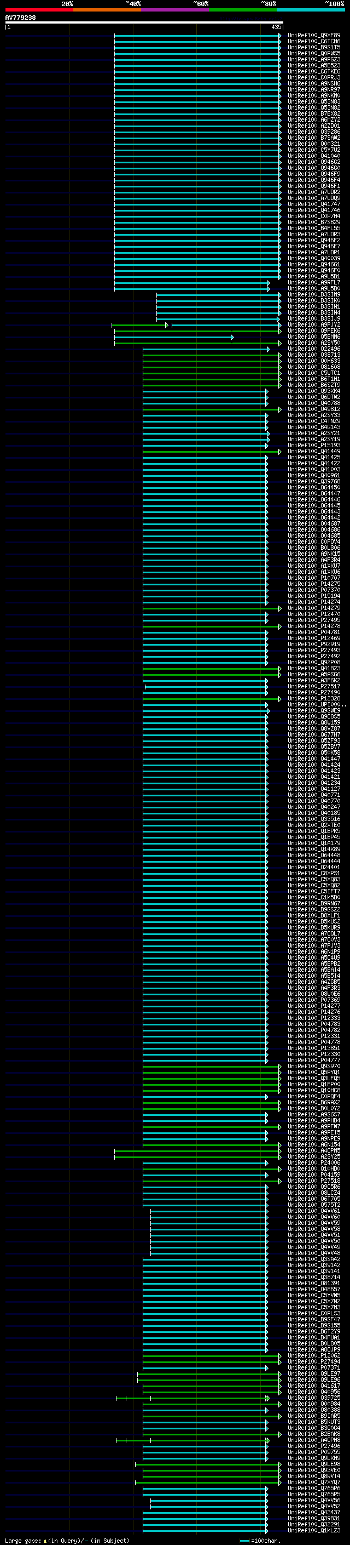Open the UniRef100_A9PGZ3 hit label
Viewport: 350px width, 1545px height.
(313, 59)
